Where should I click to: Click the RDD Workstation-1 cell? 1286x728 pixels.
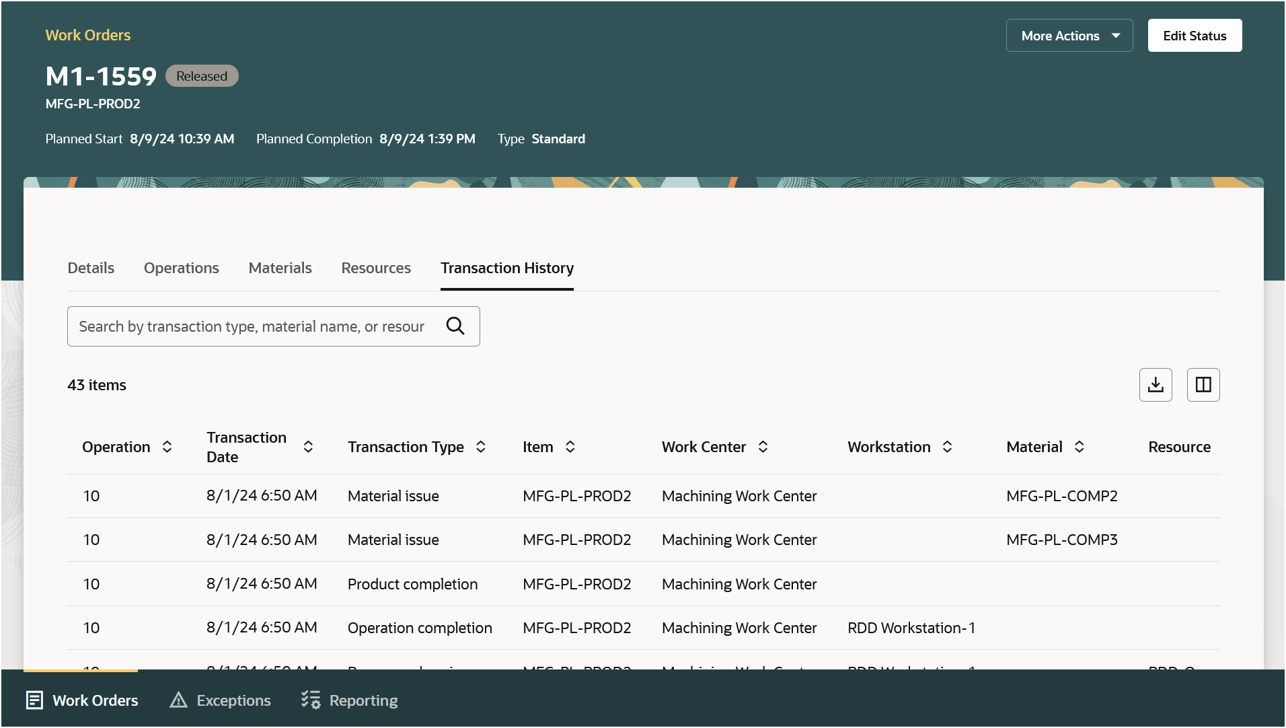coord(911,628)
